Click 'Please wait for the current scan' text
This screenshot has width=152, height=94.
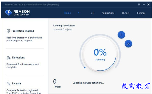[23, 66]
